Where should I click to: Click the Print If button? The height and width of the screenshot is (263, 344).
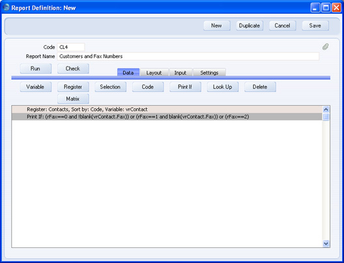coord(185,87)
